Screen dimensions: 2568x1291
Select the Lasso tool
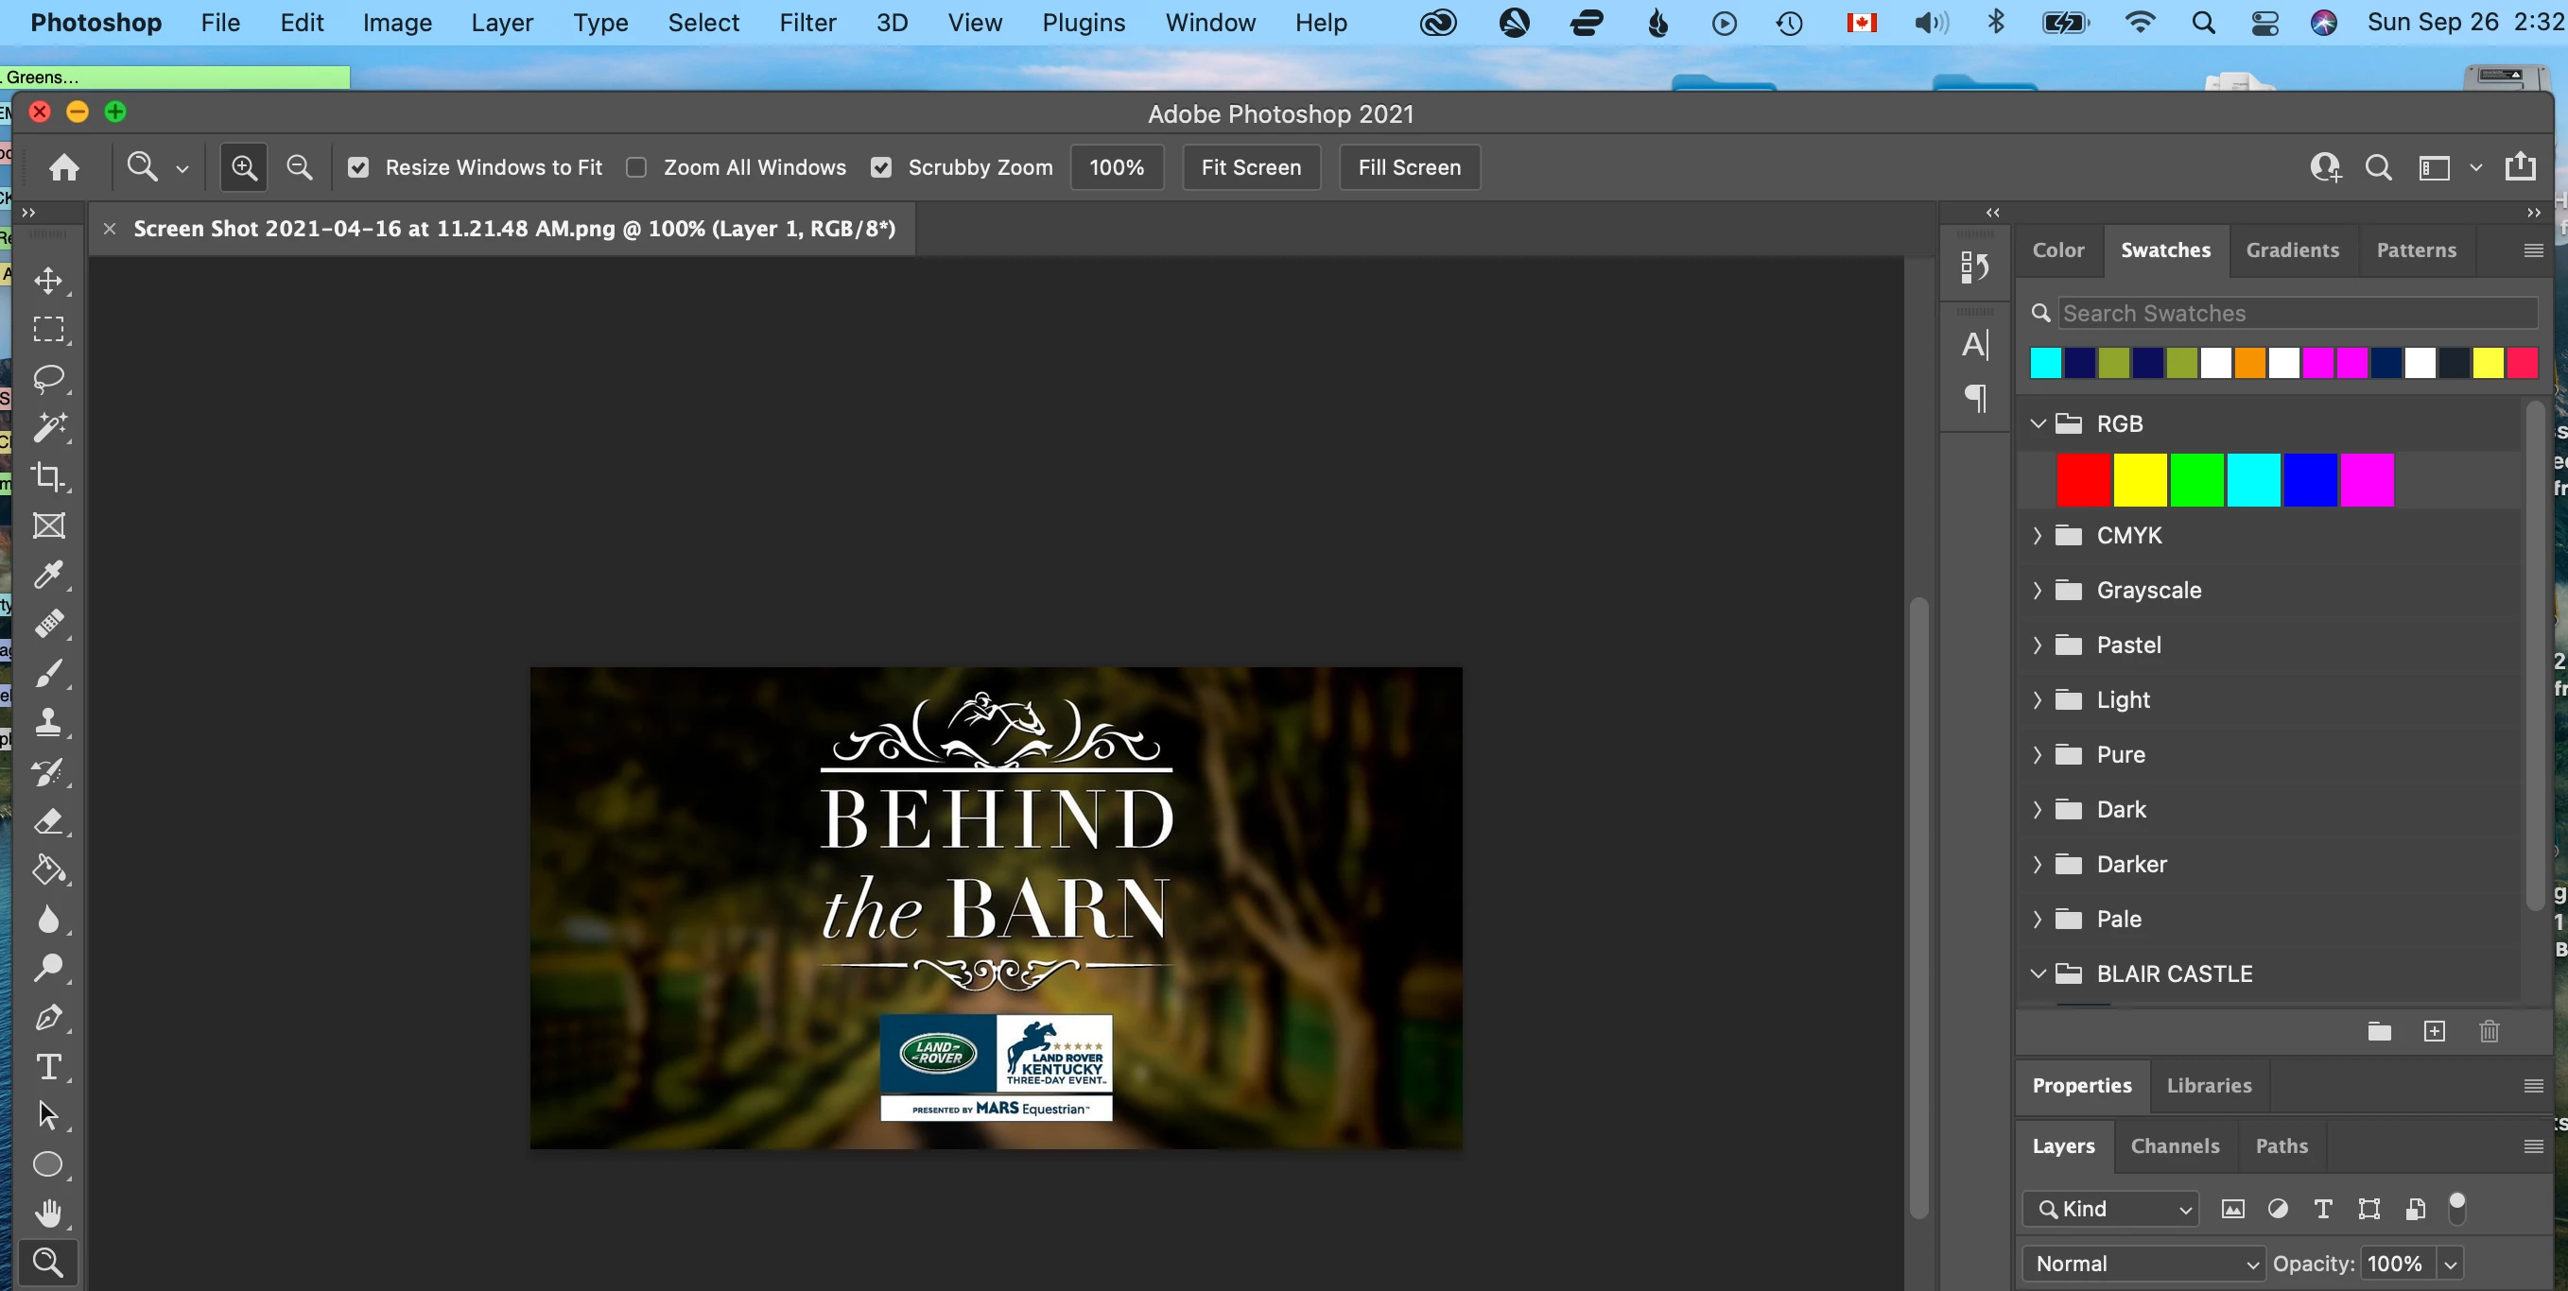[48, 377]
